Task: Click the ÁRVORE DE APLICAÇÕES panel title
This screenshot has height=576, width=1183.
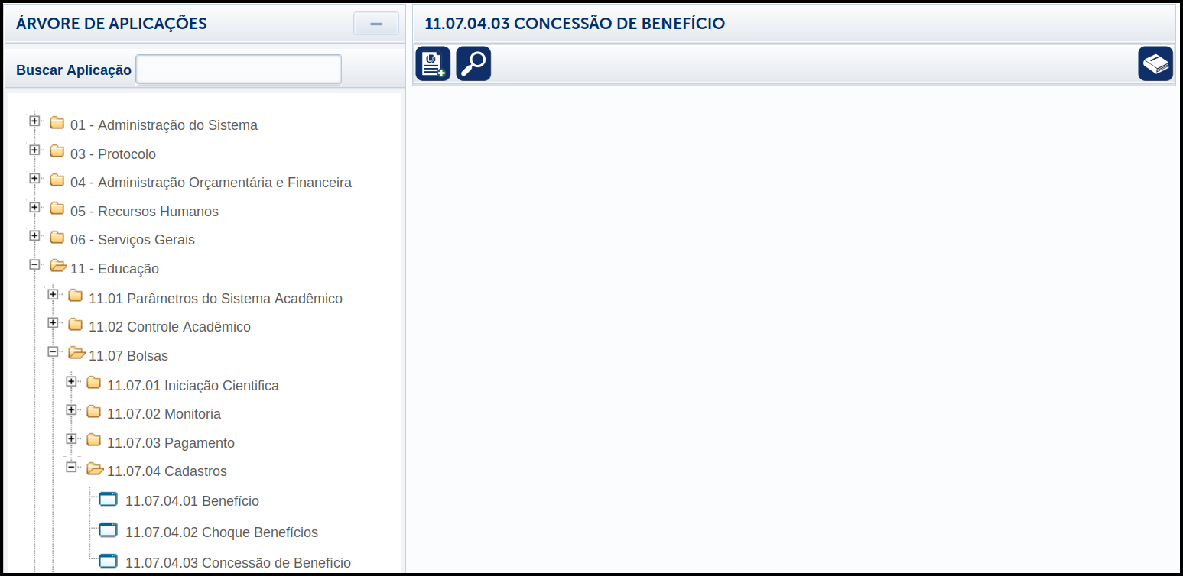Action: click(111, 24)
